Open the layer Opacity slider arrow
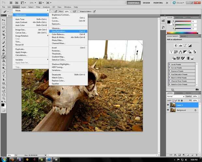The image size is (202, 162). [x=199, y=96]
